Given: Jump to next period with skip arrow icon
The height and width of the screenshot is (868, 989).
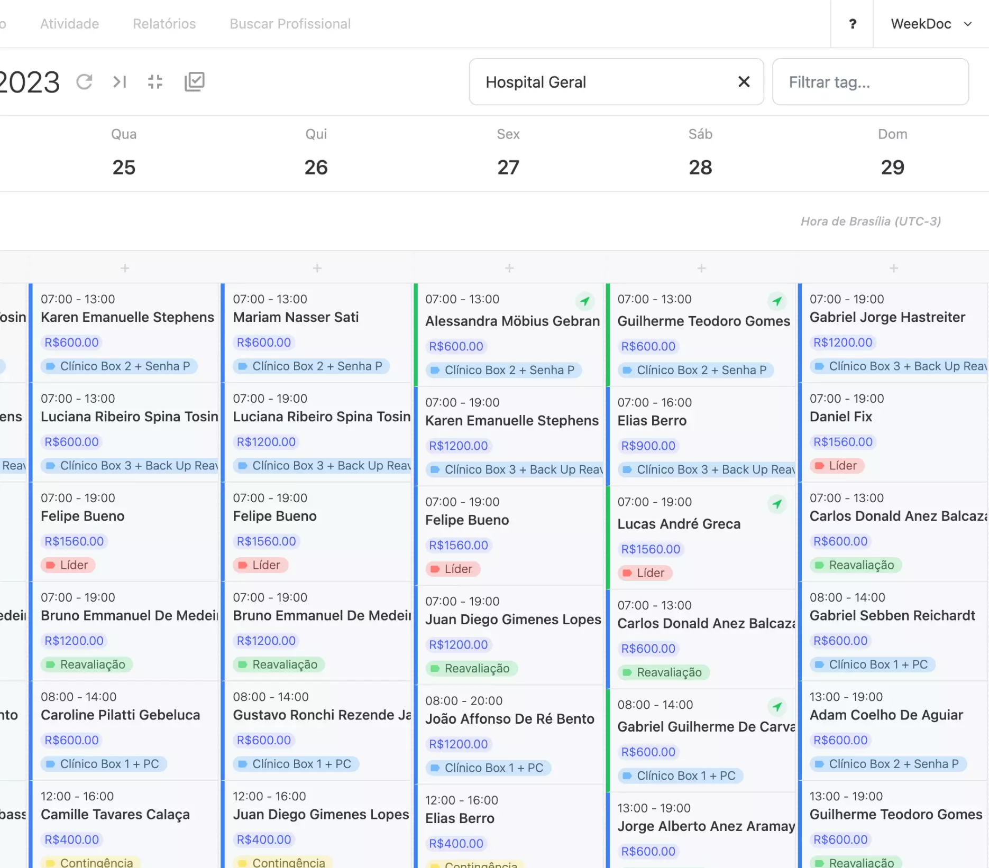Looking at the screenshot, I should point(120,82).
